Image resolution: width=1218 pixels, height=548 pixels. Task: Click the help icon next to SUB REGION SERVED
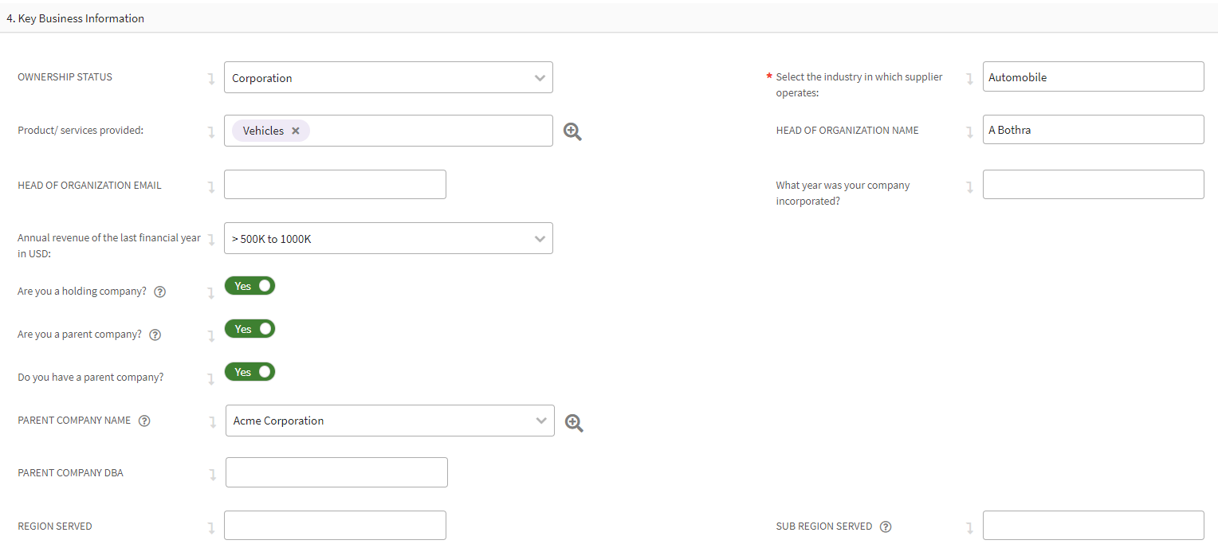(886, 526)
